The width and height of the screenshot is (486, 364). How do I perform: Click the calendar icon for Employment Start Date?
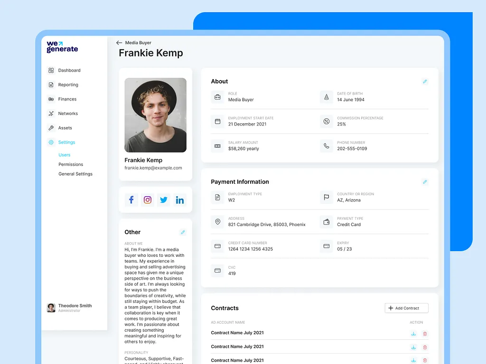[x=217, y=121]
